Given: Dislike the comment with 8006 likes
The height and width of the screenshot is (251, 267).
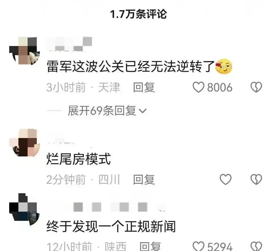Looking at the screenshot, I should tap(256, 87).
